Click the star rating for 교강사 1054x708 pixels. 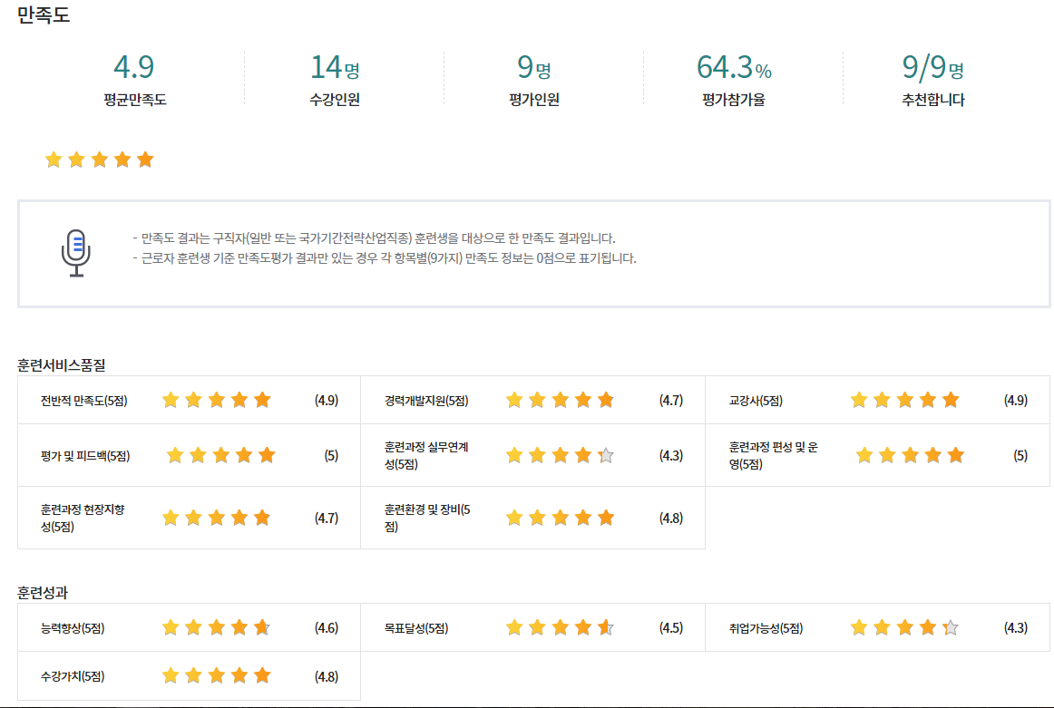[x=904, y=401]
